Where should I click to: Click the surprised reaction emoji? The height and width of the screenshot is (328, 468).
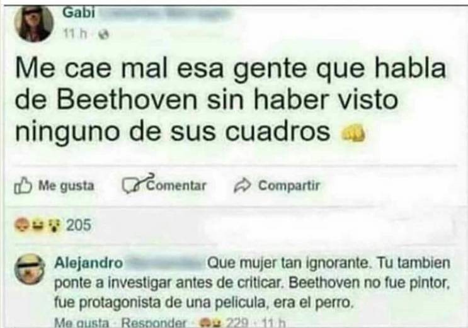(x=54, y=226)
